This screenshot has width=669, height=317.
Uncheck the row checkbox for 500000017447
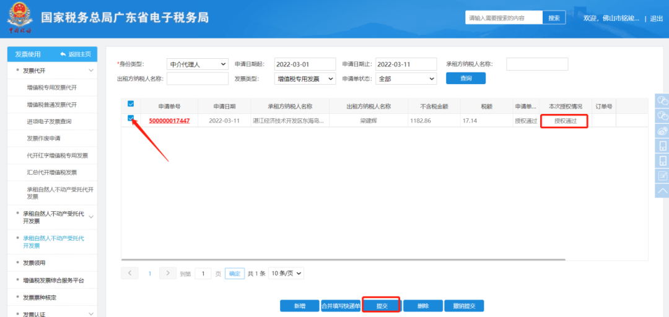tap(131, 119)
